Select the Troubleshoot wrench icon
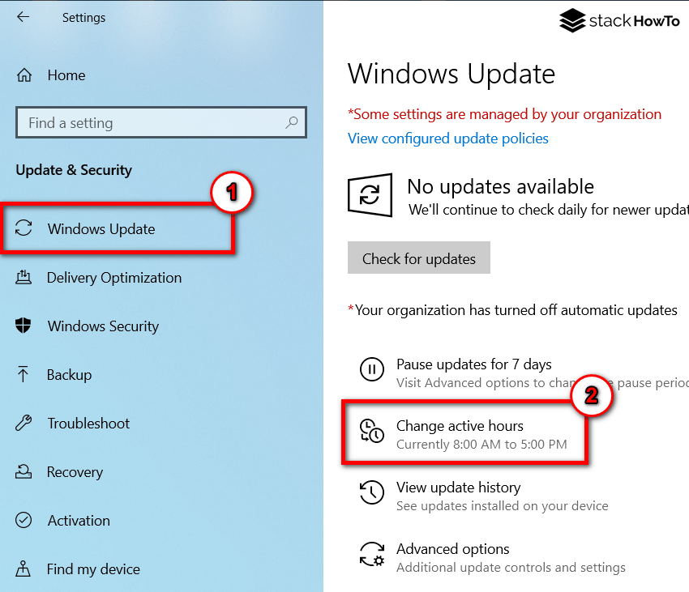The width and height of the screenshot is (689, 592). 24,424
